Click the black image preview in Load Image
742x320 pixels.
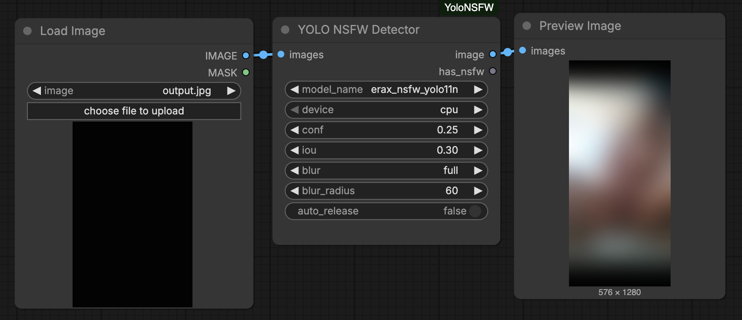click(x=133, y=214)
